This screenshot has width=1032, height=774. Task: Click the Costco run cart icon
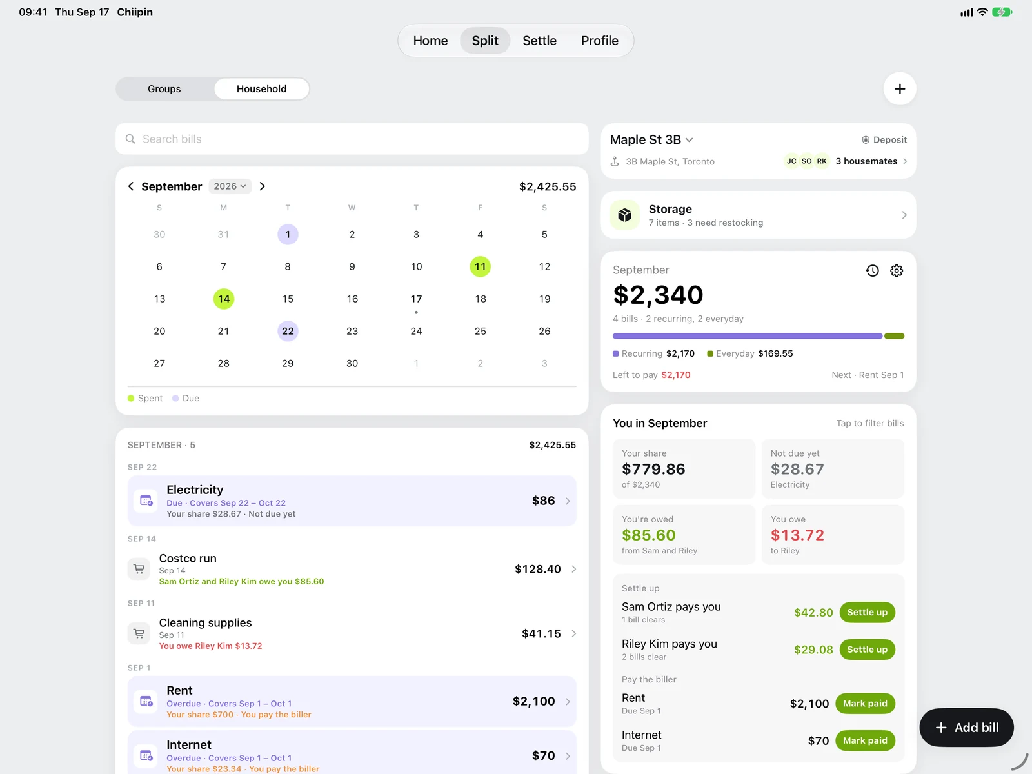(139, 569)
